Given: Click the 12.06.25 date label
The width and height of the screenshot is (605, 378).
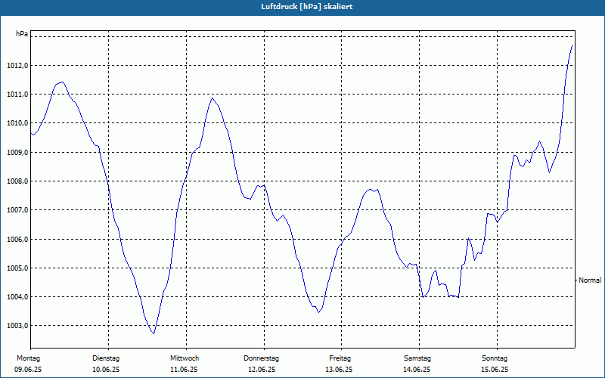Looking at the screenshot, I should [262, 370].
